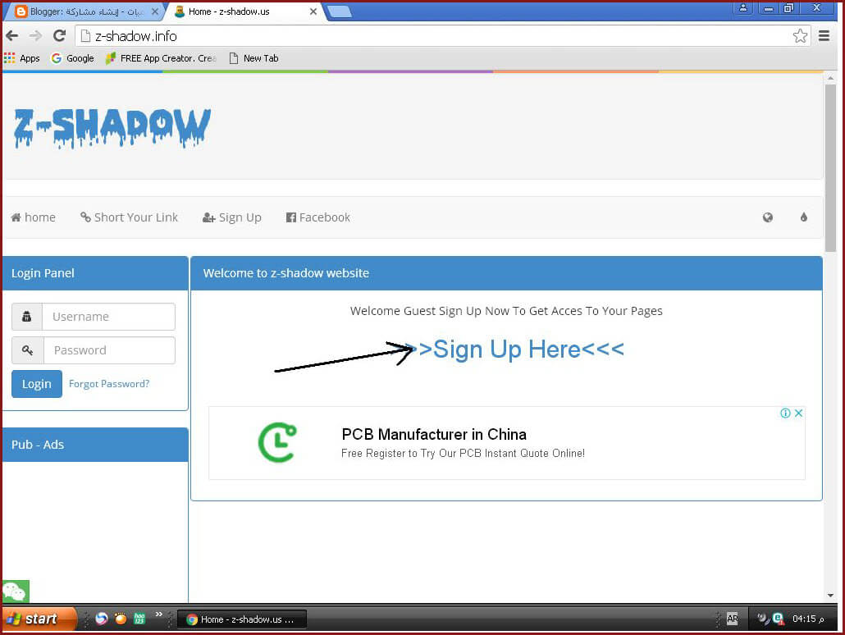Expand quick launch chevron
This screenshot has height=635, width=845.
click(159, 614)
